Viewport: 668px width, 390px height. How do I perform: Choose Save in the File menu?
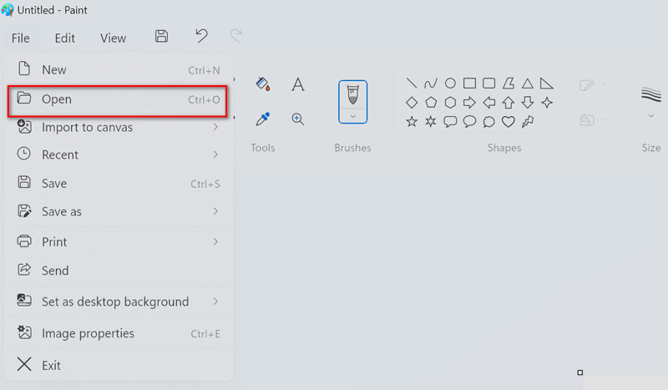point(119,183)
